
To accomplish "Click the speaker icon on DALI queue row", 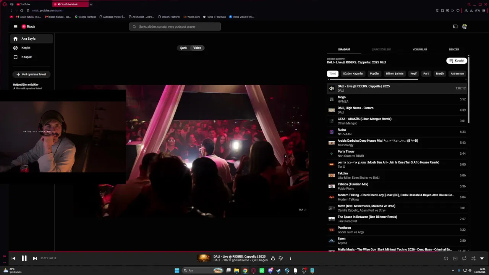I will [332, 89].
